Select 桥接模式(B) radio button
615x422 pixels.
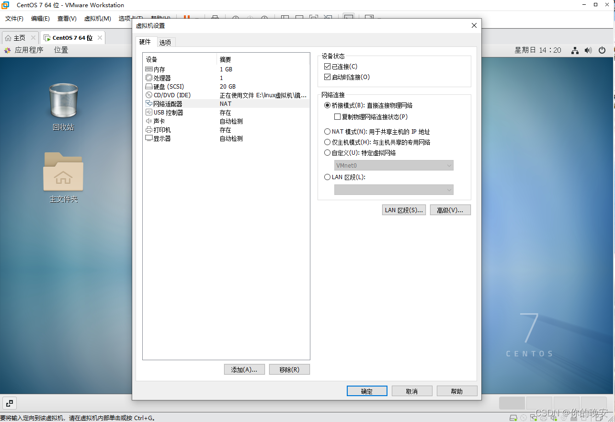click(x=328, y=105)
